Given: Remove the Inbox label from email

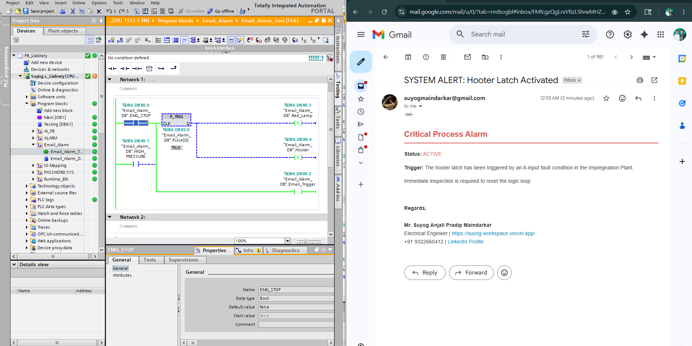Looking at the screenshot, I should [x=579, y=80].
